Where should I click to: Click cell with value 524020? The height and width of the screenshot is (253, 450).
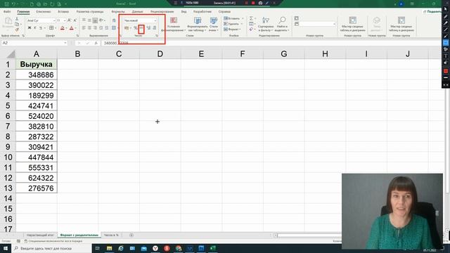pos(37,116)
